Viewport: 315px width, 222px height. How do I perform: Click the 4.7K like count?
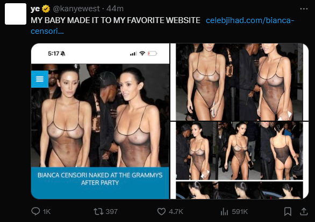[x=176, y=212]
